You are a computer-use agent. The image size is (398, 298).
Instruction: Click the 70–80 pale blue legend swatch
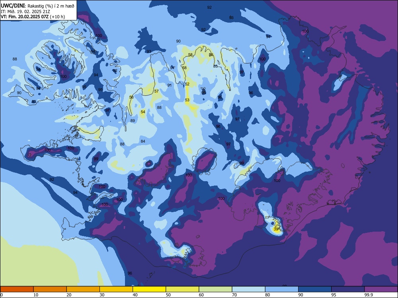click(x=248, y=289)
